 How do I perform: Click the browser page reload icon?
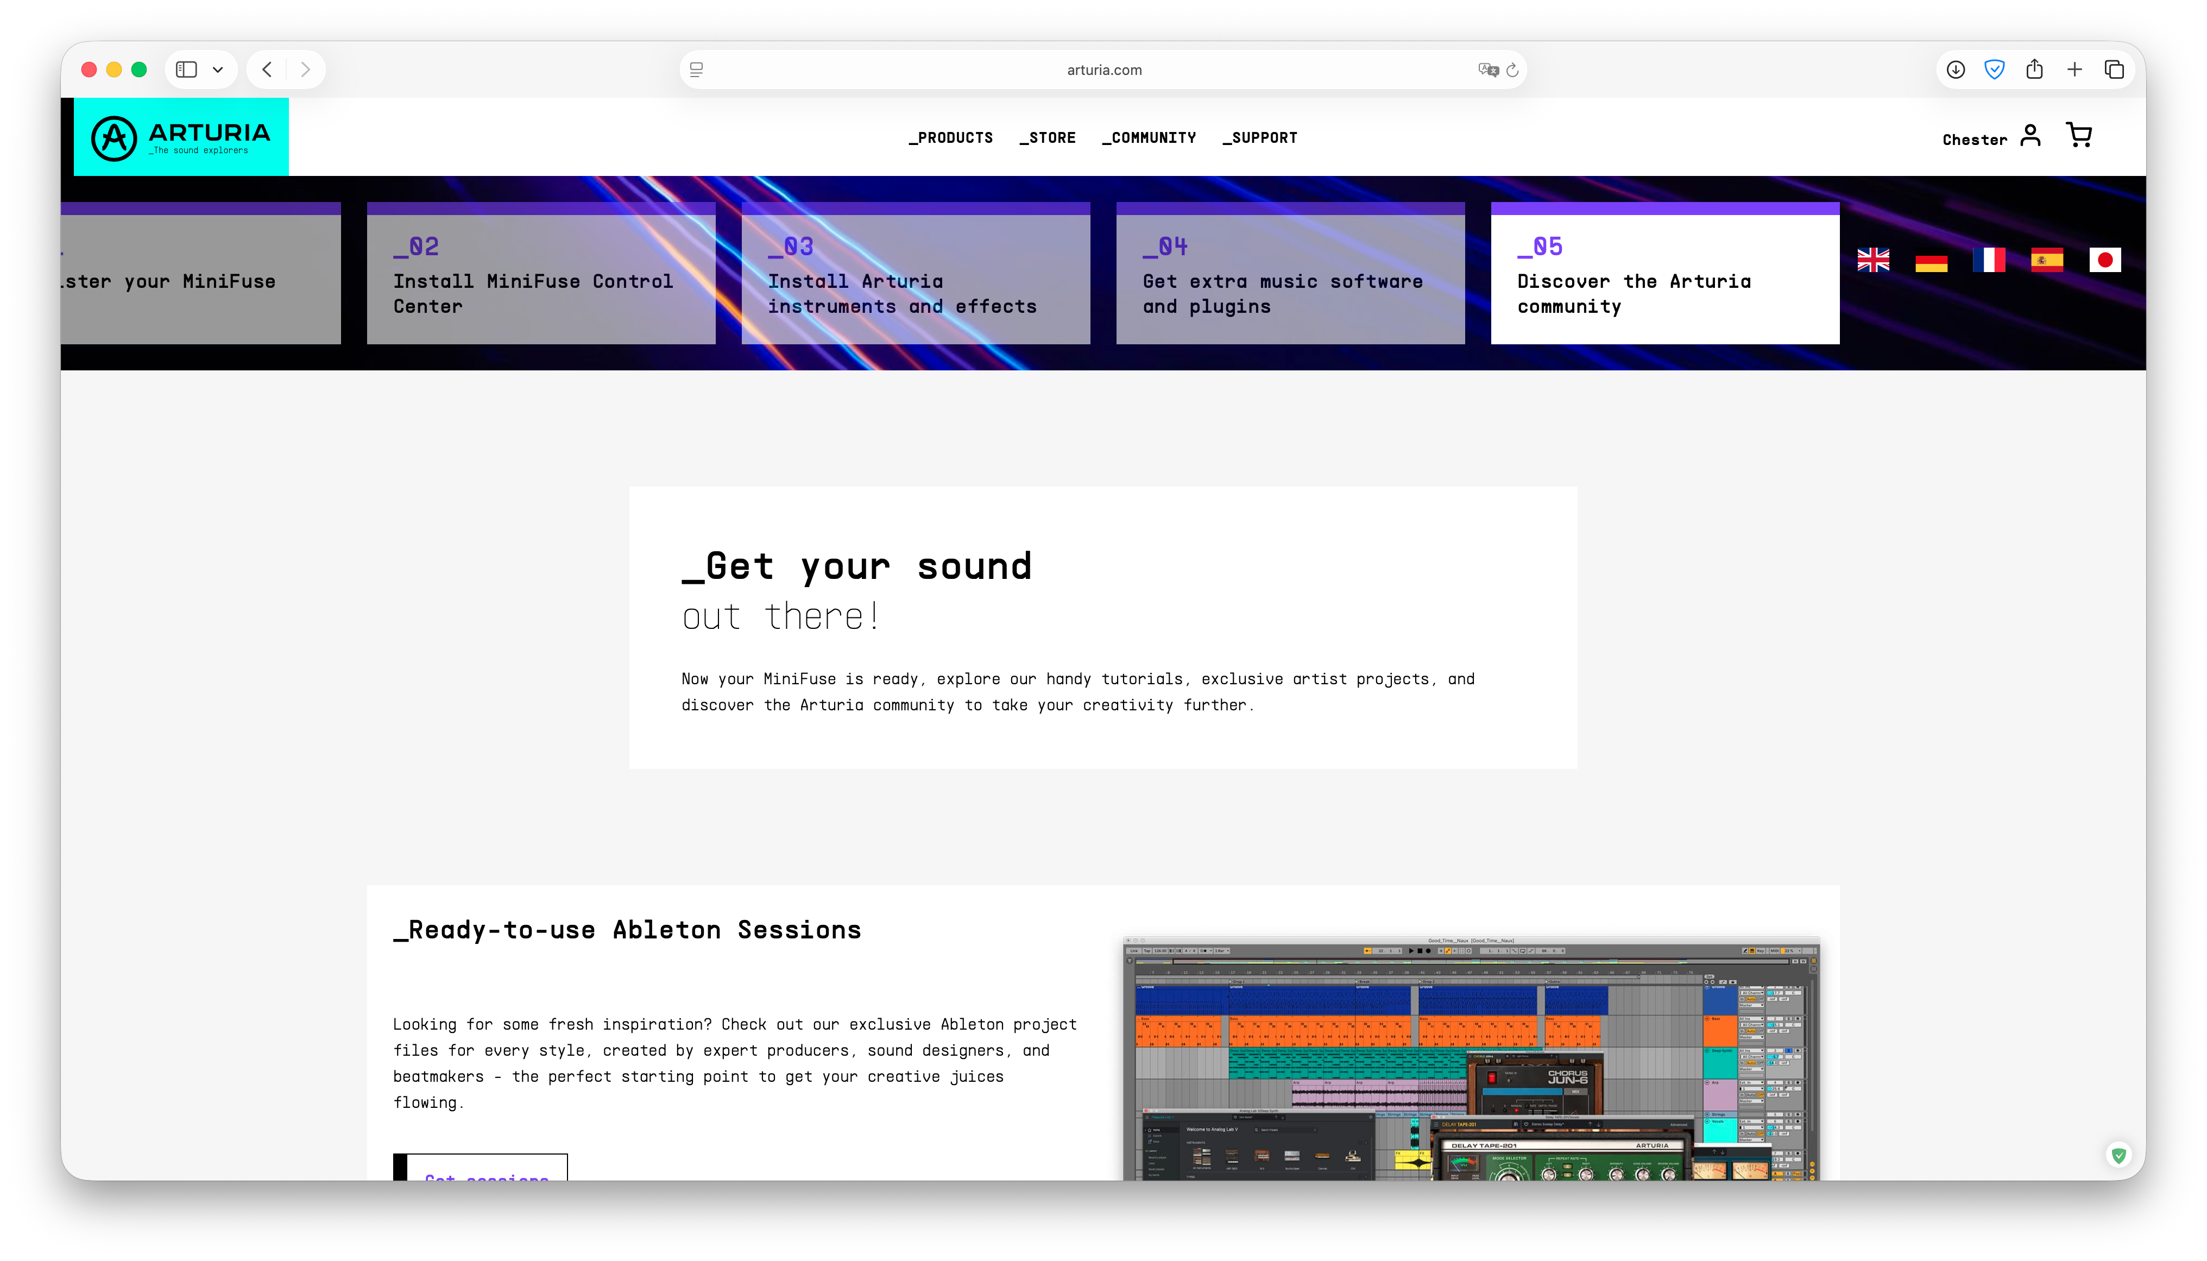click(x=1512, y=70)
